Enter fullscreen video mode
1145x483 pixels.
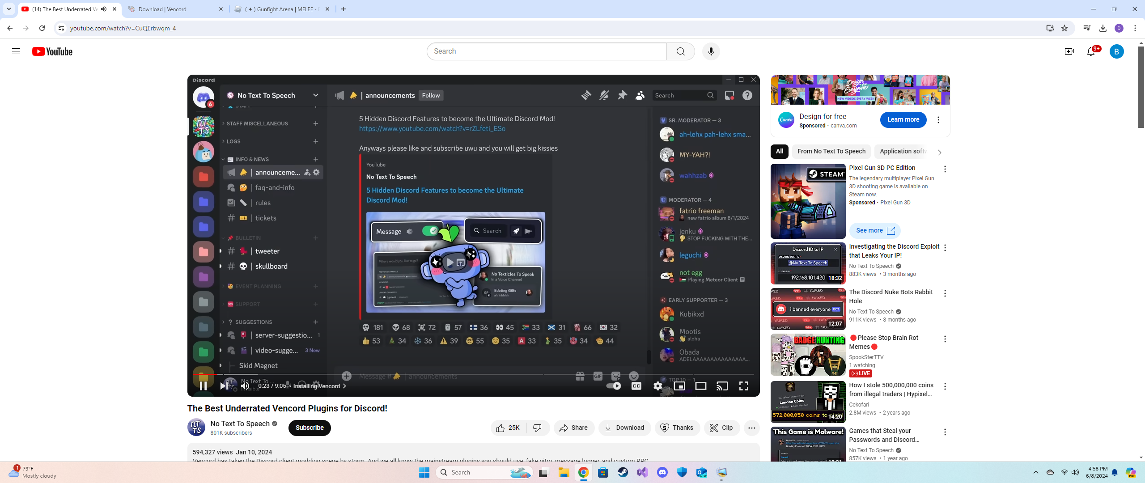click(743, 386)
